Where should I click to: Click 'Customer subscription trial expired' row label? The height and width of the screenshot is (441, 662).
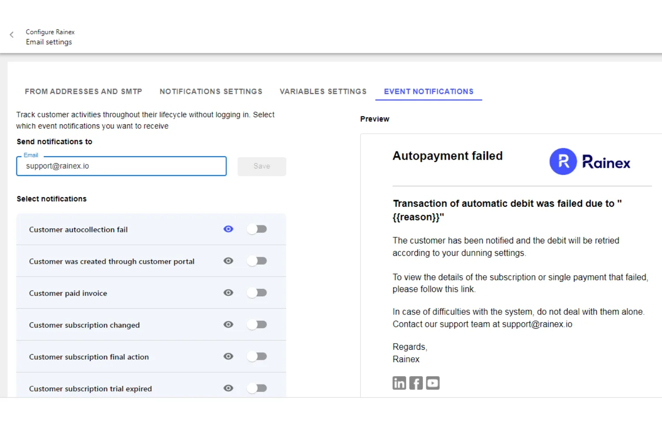point(90,389)
